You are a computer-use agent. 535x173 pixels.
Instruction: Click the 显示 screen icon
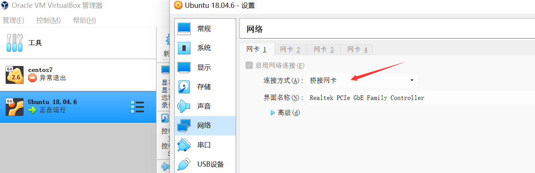[x=184, y=67]
